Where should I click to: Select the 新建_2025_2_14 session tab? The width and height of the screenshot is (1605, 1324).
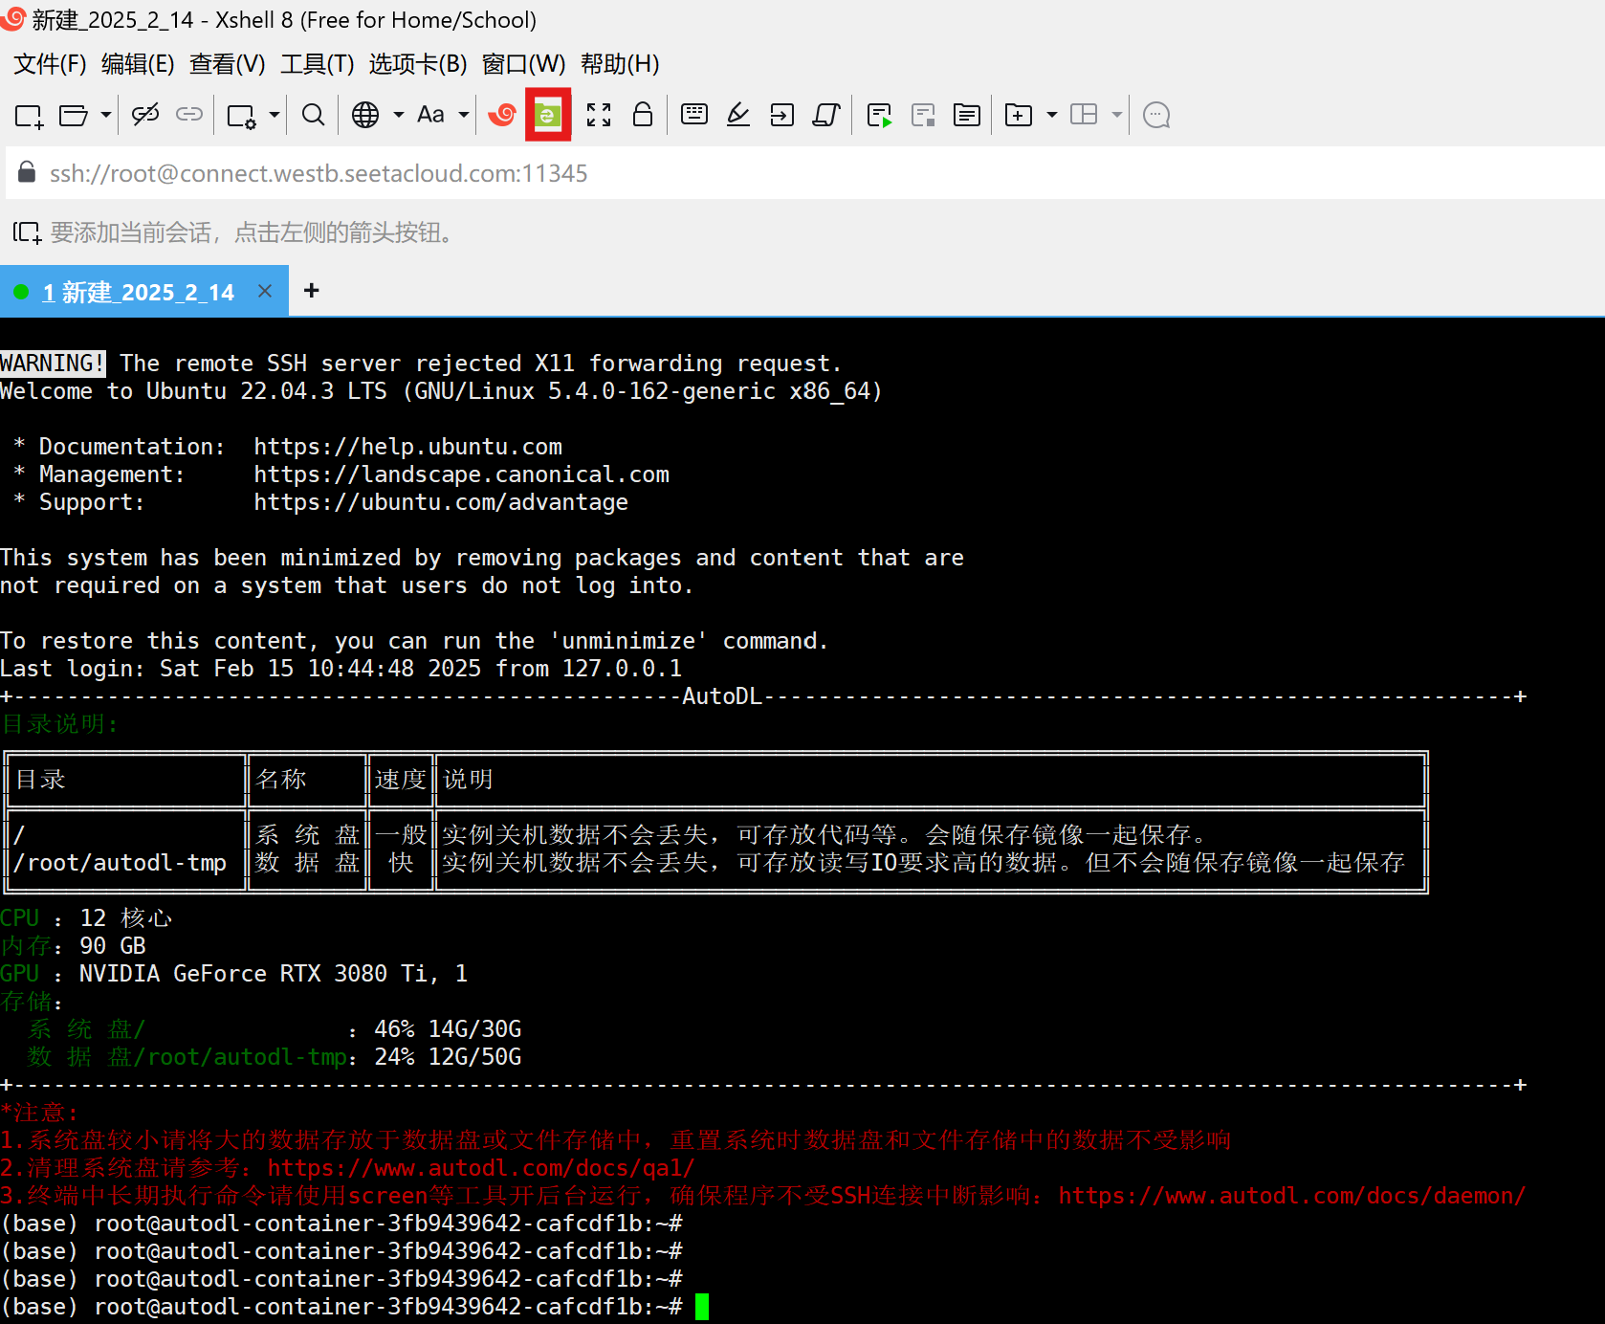[138, 292]
